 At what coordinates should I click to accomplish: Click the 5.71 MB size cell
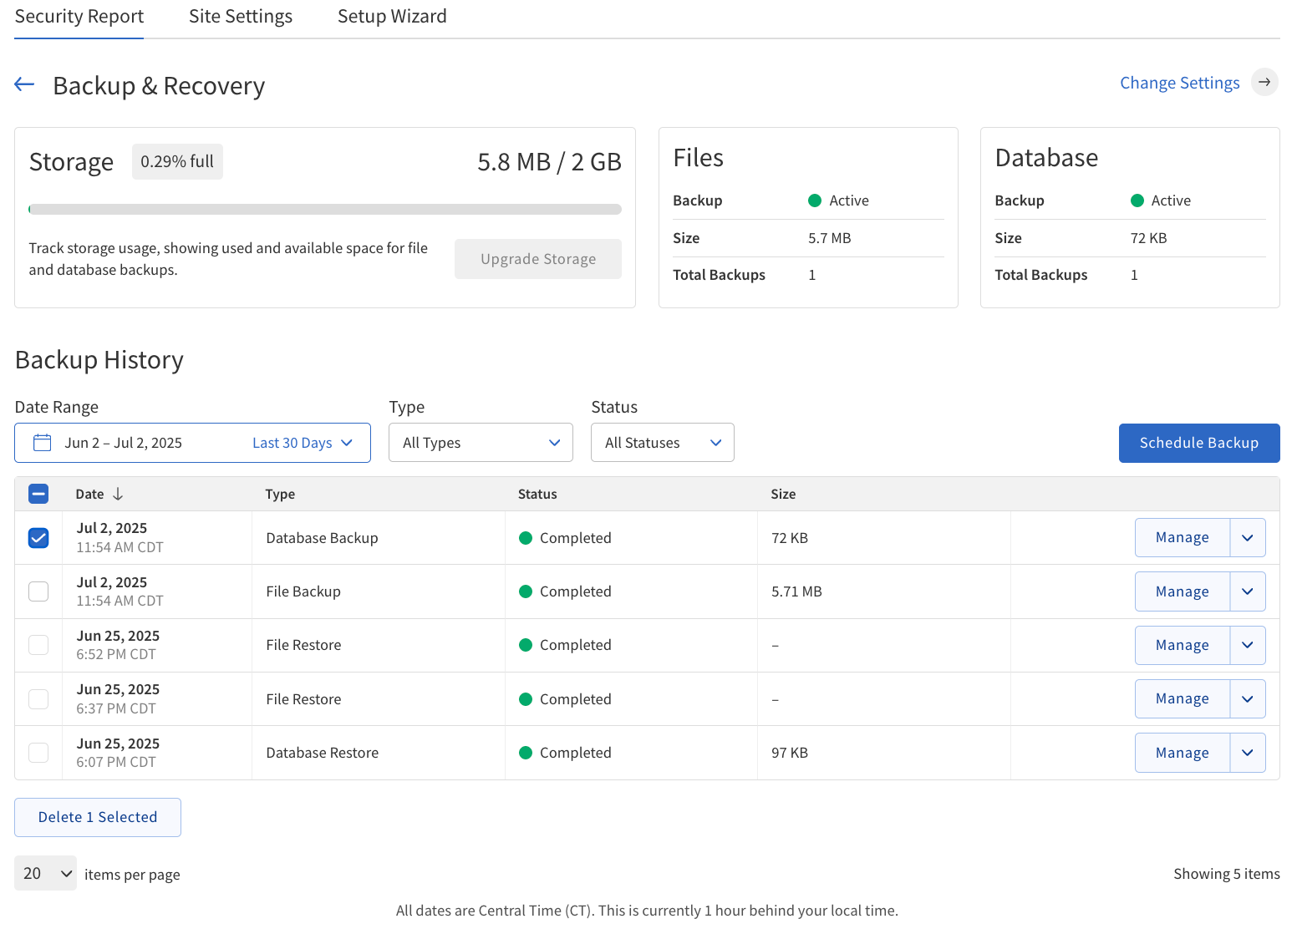[x=796, y=591]
